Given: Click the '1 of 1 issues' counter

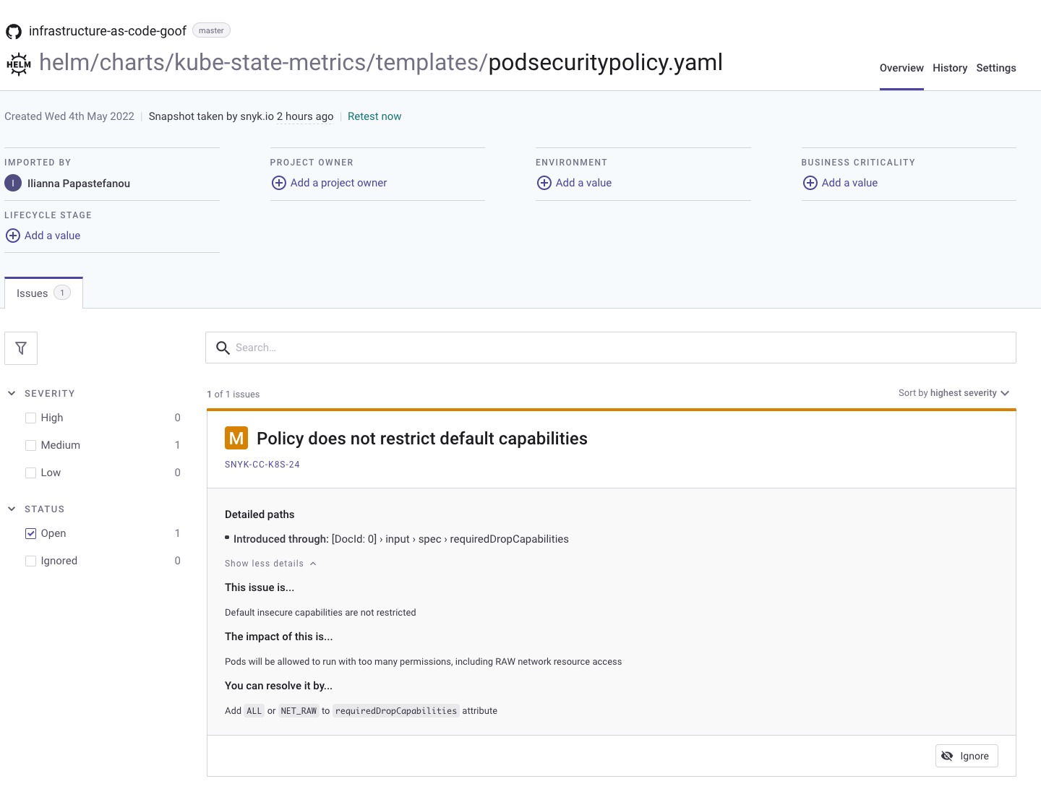Looking at the screenshot, I should point(234,395).
